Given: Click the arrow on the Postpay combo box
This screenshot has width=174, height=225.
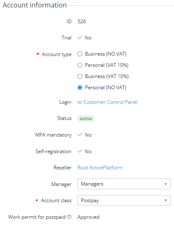Looking at the screenshot, I should pos(166,201).
